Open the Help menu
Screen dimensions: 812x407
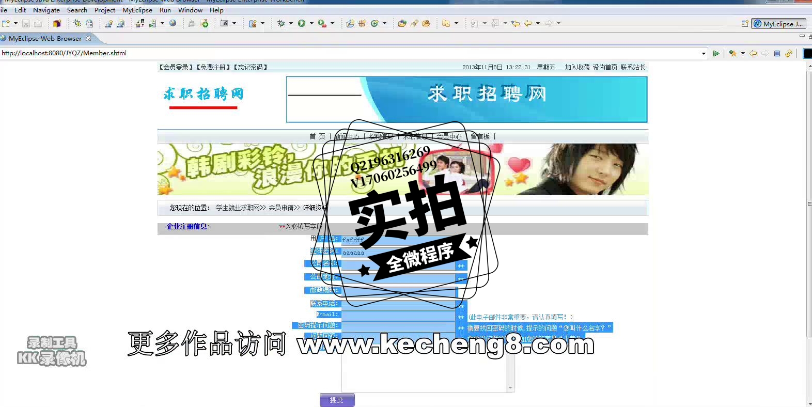click(216, 10)
